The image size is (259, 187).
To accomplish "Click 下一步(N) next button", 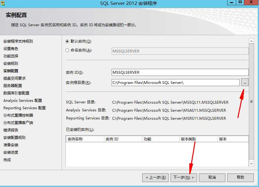I will click(x=183, y=177).
